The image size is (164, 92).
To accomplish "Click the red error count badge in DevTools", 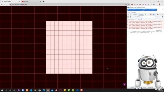I will [x=151, y=15].
